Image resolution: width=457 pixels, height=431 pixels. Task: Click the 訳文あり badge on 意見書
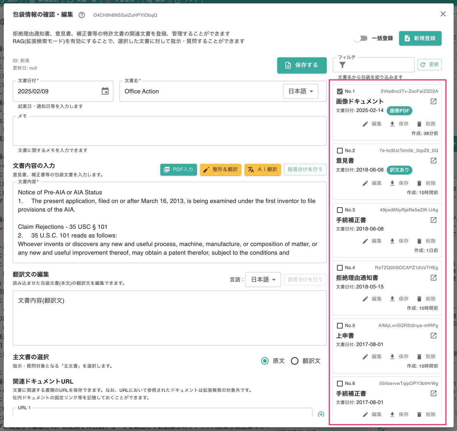click(399, 170)
